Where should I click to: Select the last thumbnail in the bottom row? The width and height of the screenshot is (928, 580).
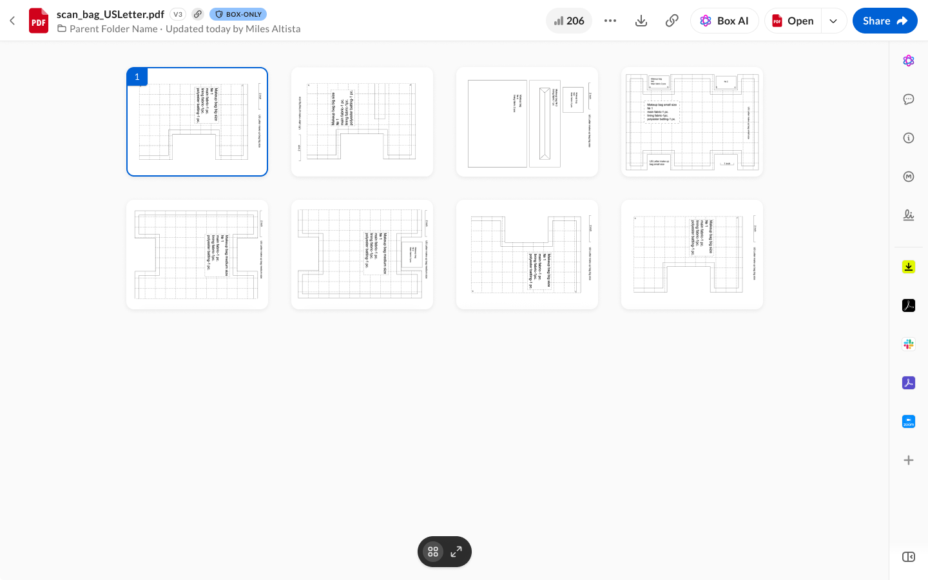[692, 255]
